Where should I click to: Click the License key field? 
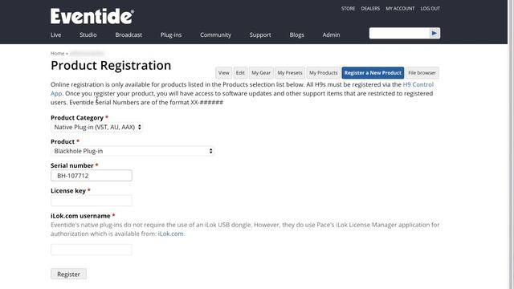coord(92,201)
